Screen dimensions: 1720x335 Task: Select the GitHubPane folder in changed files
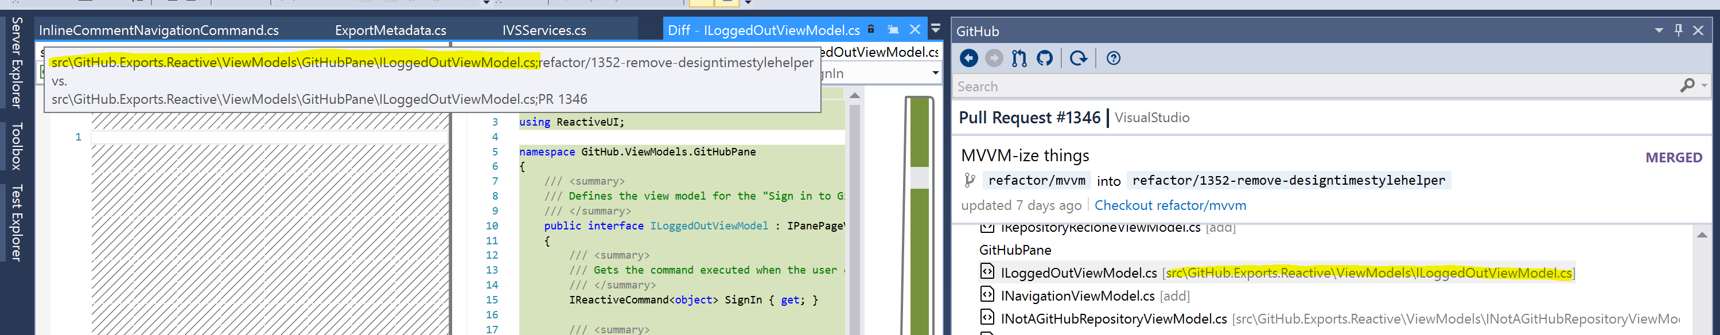(1015, 250)
